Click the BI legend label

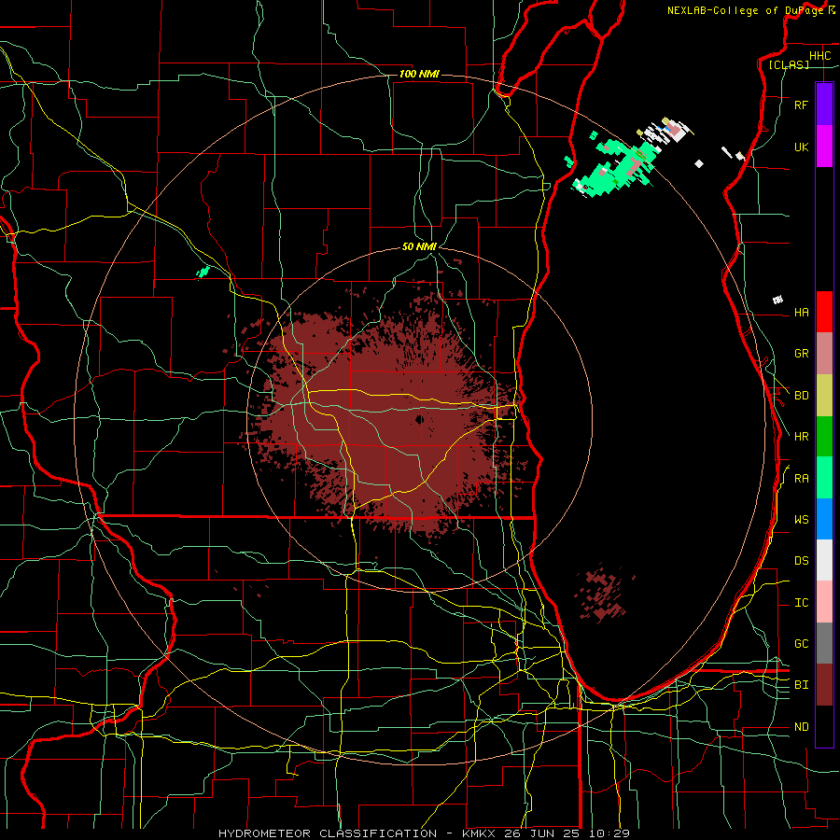click(x=801, y=685)
